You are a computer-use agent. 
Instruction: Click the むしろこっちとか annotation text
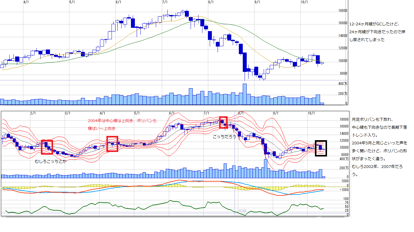[x=50, y=161]
